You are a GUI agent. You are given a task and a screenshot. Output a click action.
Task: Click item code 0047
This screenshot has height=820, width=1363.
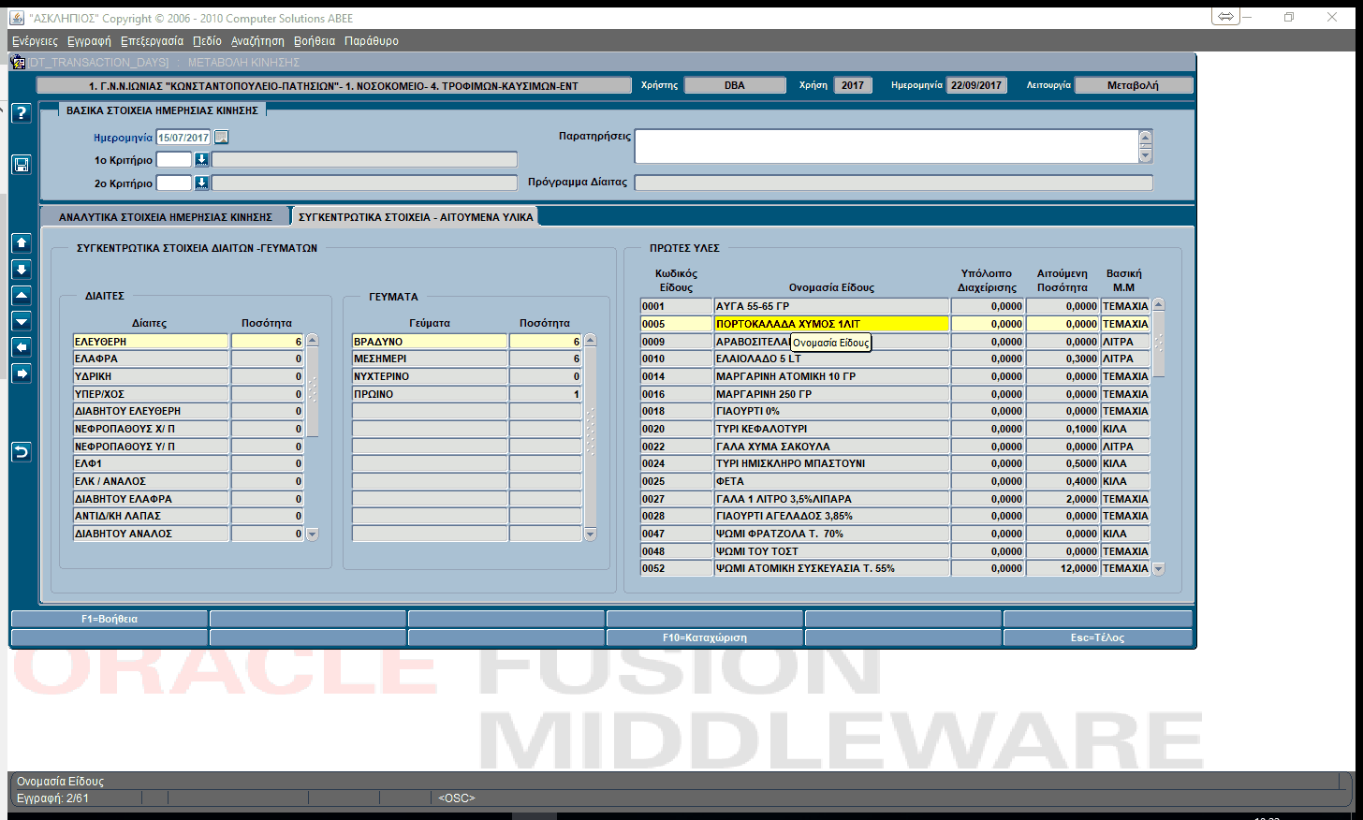[x=676, y=534]
